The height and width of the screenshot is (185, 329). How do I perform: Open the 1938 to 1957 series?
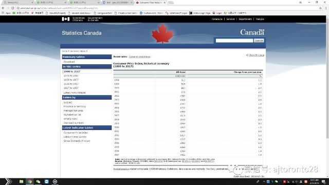(71, 84)
